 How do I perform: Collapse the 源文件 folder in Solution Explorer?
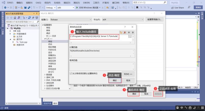(x=10, y=39)
